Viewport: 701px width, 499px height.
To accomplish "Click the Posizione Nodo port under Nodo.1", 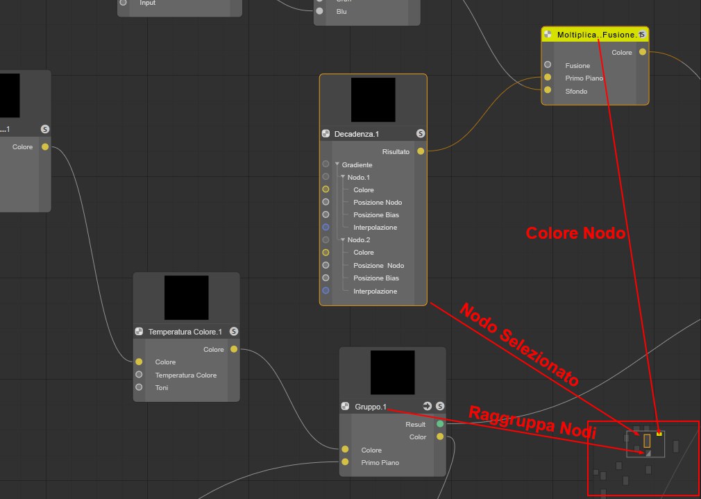I will [326, 202].
